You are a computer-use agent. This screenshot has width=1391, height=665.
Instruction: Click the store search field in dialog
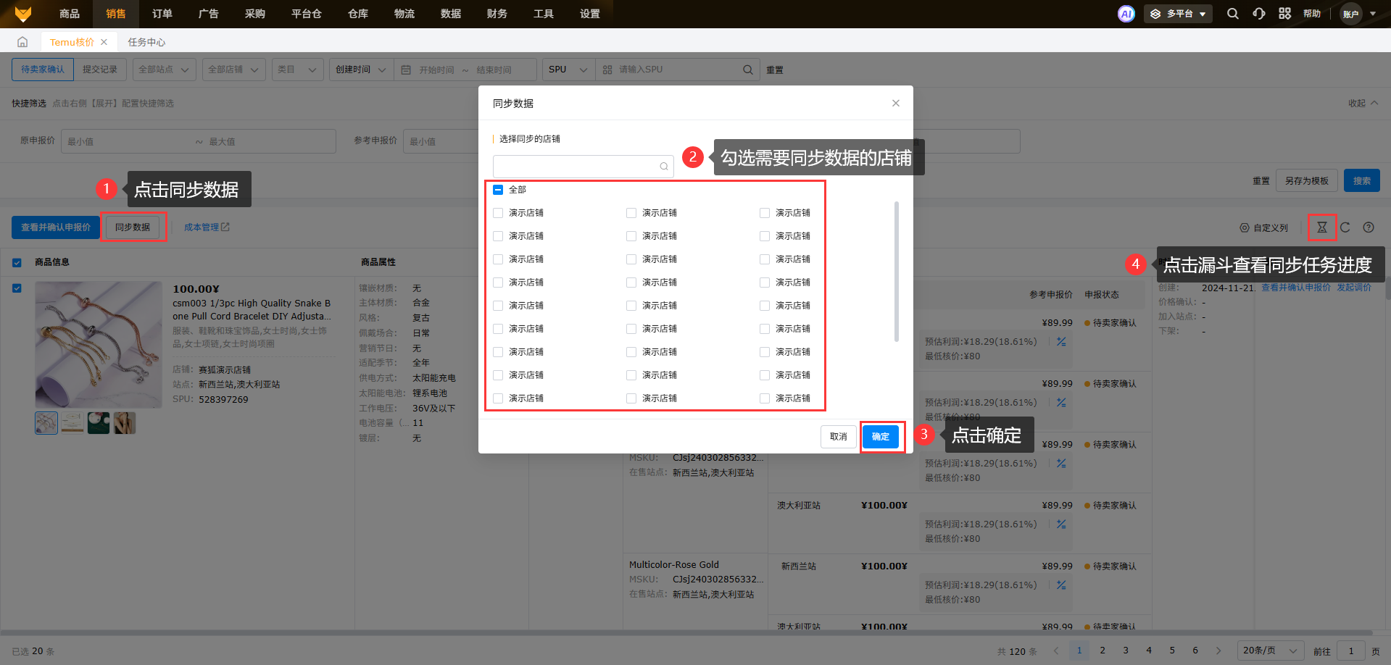click(x=576, y=167)
